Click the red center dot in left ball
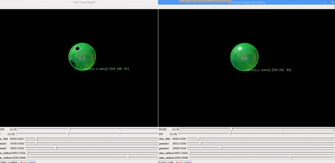 (x=82, y=56)
